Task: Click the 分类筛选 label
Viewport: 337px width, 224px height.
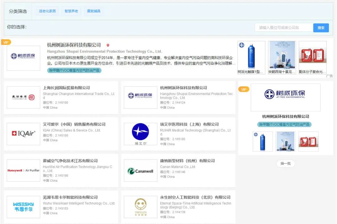Action: (x=18, y=11)
